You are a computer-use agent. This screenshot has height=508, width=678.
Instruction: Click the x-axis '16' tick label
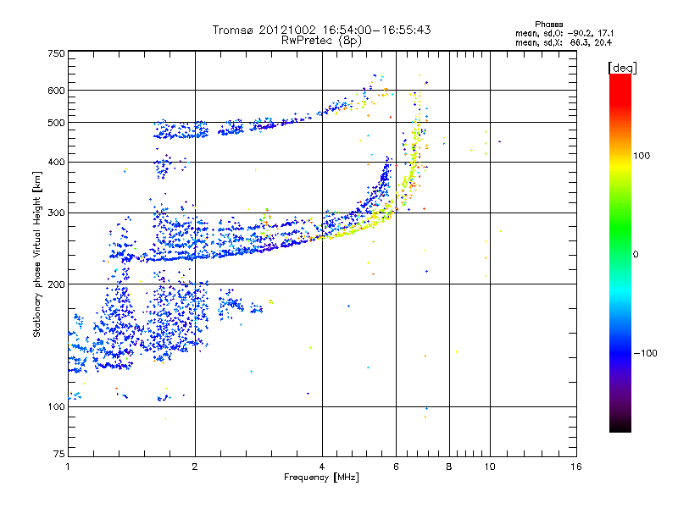[576, 467]
